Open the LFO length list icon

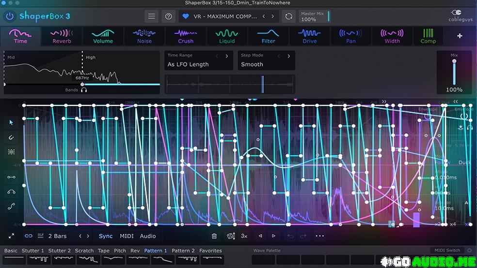click(40, 236)
